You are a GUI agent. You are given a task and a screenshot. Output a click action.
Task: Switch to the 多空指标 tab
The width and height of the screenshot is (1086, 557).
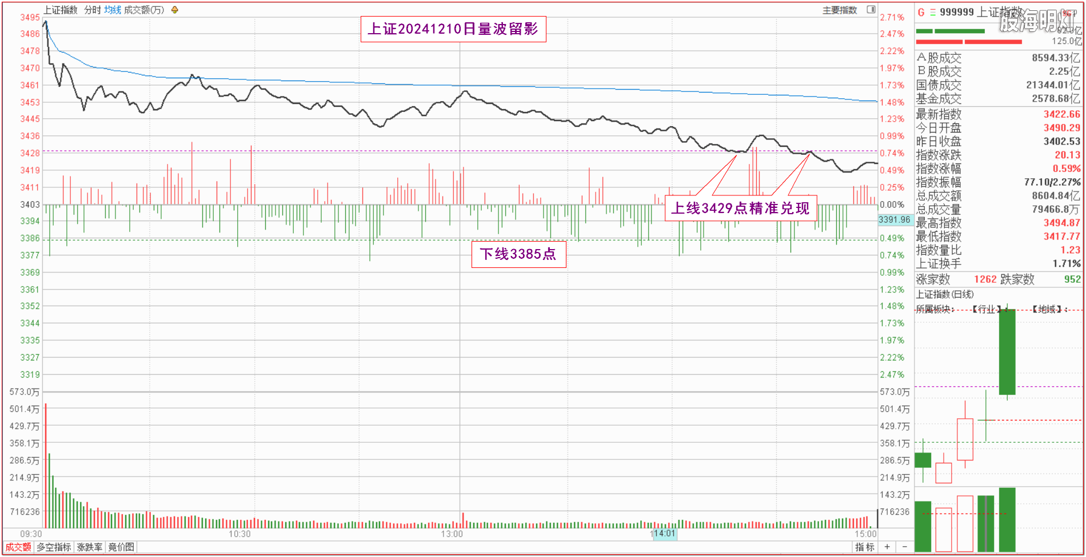coord(54,547)
